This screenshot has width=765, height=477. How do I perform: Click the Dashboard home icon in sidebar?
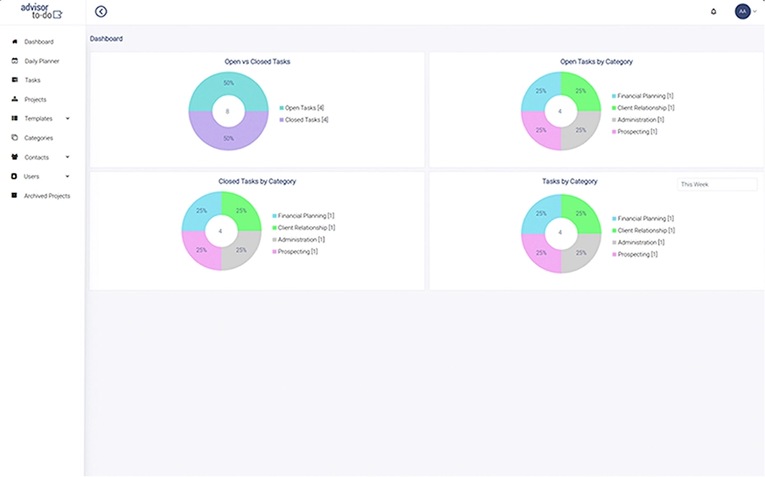14,42
